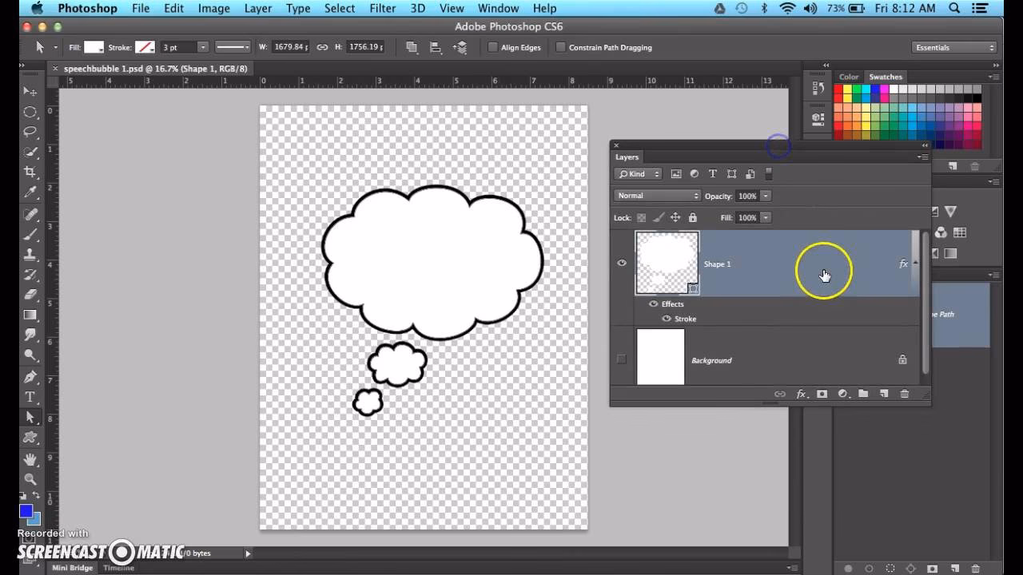Open the Normal blend mode dropdown
The image size is (1023, 575).
pyautogui.click(x=657, y=196)
